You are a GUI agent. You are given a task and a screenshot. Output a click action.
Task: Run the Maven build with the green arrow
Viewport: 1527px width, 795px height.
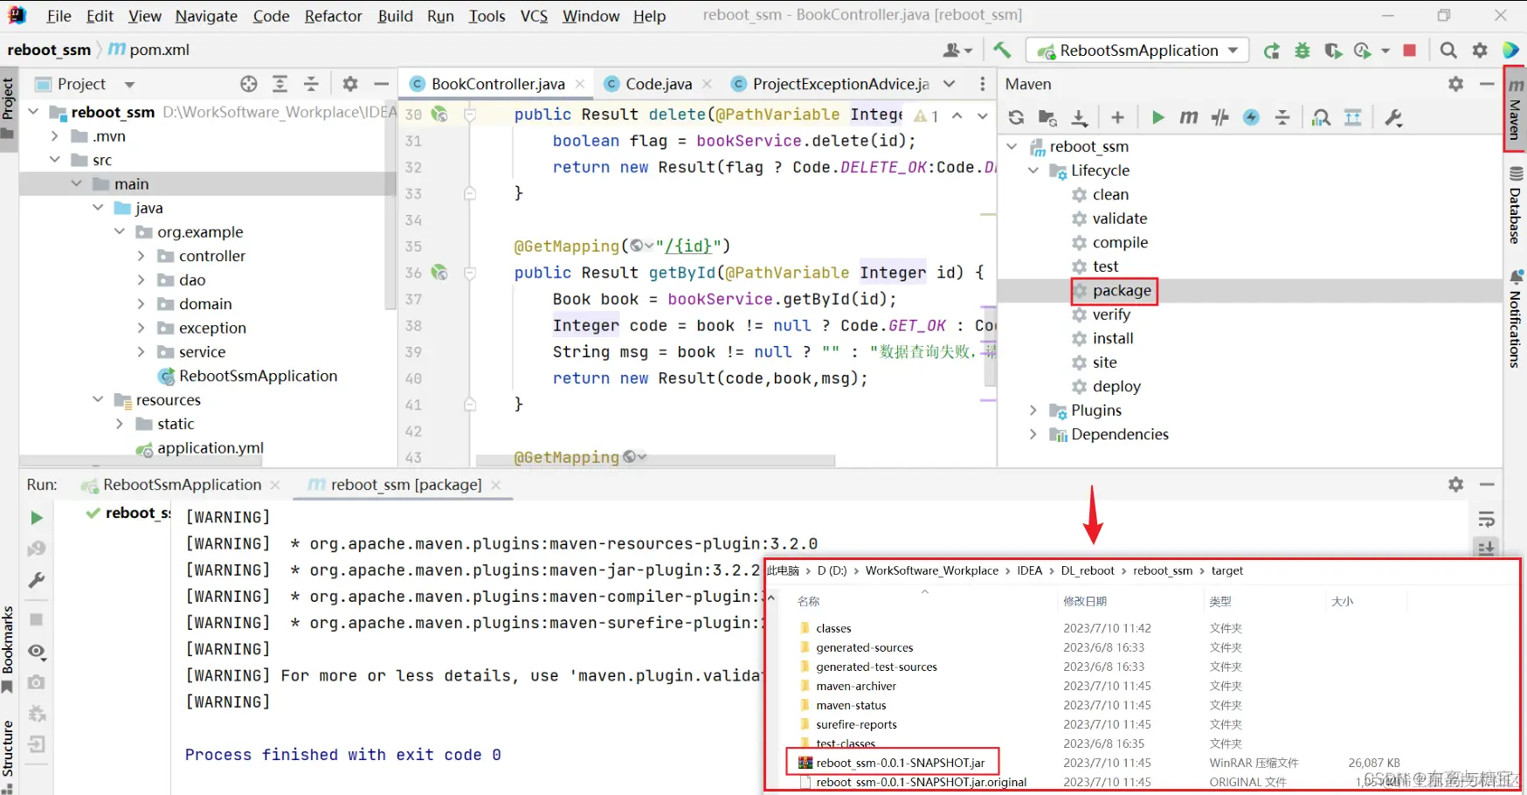(1157, 117)
